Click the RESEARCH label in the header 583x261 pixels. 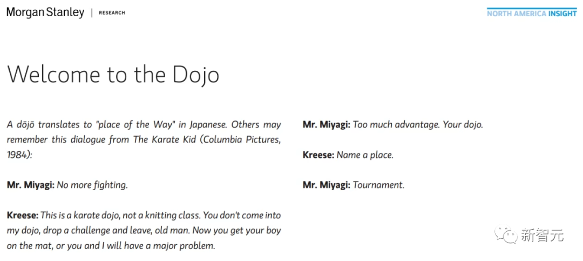[112, 12]
